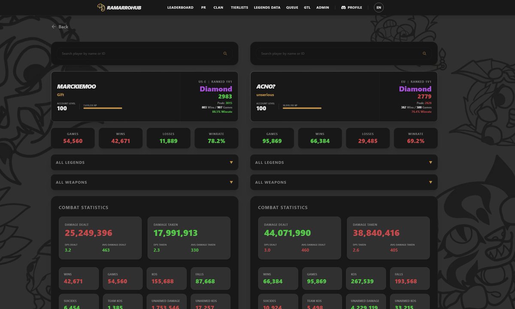Click the RamarroHub logo
515x309 pixels.
pyautogui.click(x=119, y=7)
